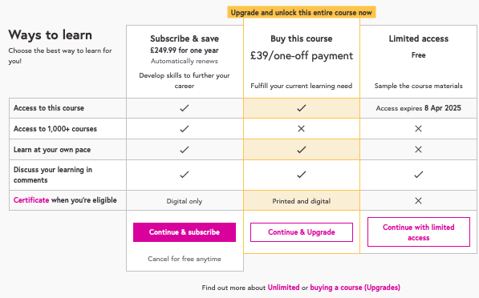Click comments checkmark in the Limited access column
479x298 pixels.
419,175
